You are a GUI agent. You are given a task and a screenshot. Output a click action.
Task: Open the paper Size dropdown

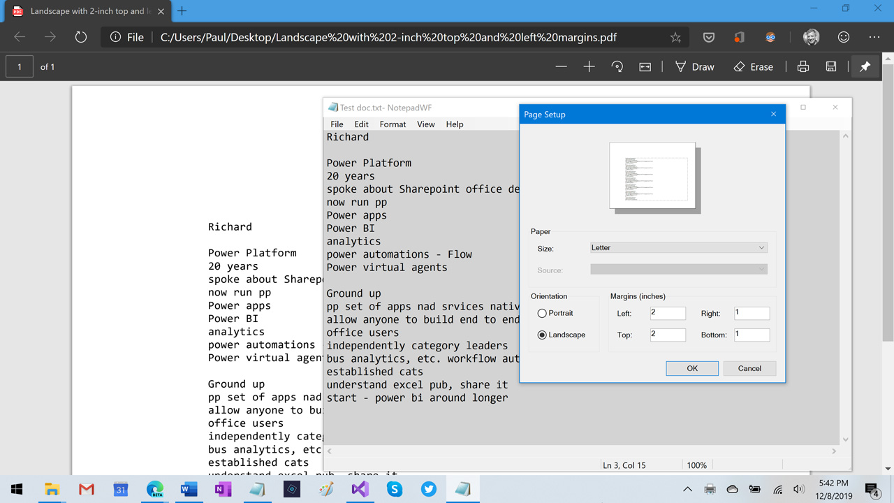[678, 248]
